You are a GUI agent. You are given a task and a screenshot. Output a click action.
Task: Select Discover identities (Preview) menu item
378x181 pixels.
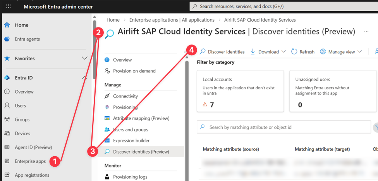click(141, 152)
